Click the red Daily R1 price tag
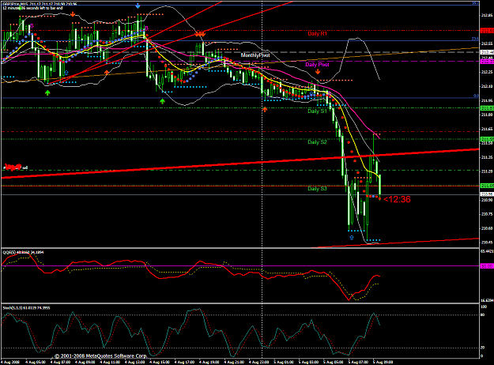 tap(487, 31)
